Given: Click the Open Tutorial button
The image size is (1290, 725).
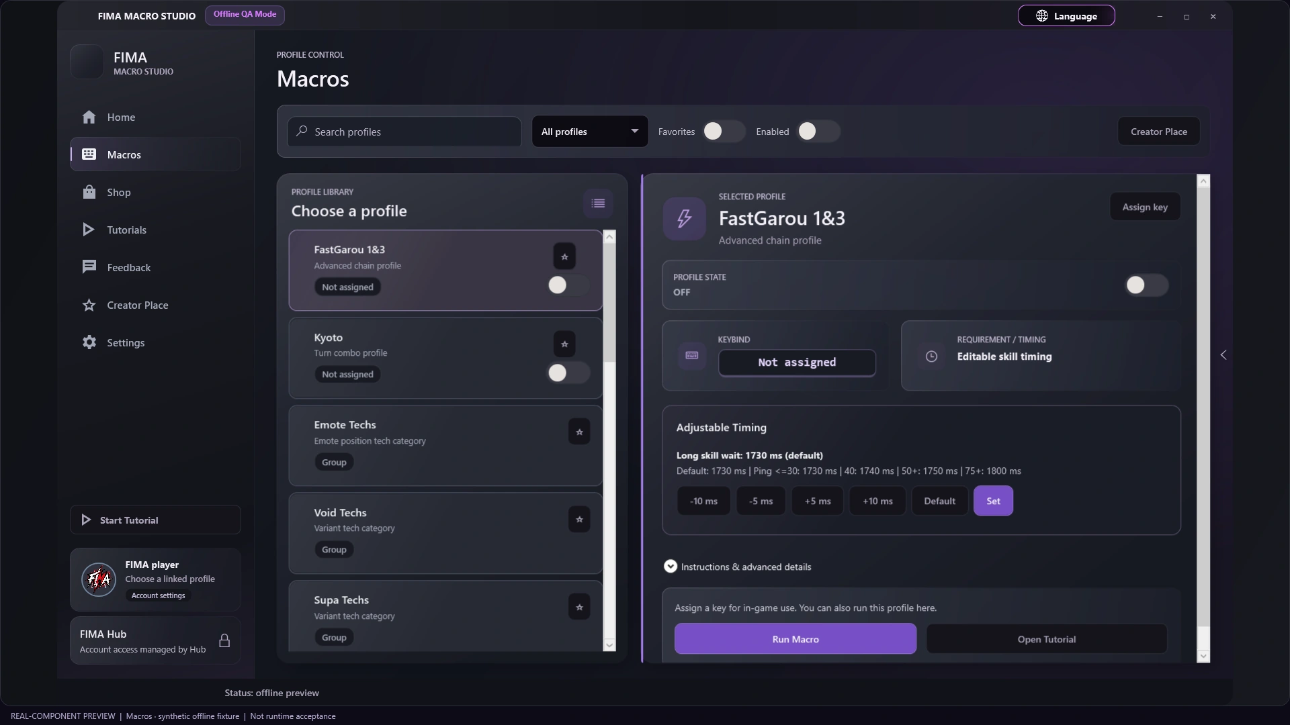Looking at the screenshot, I should point(1046,639).
